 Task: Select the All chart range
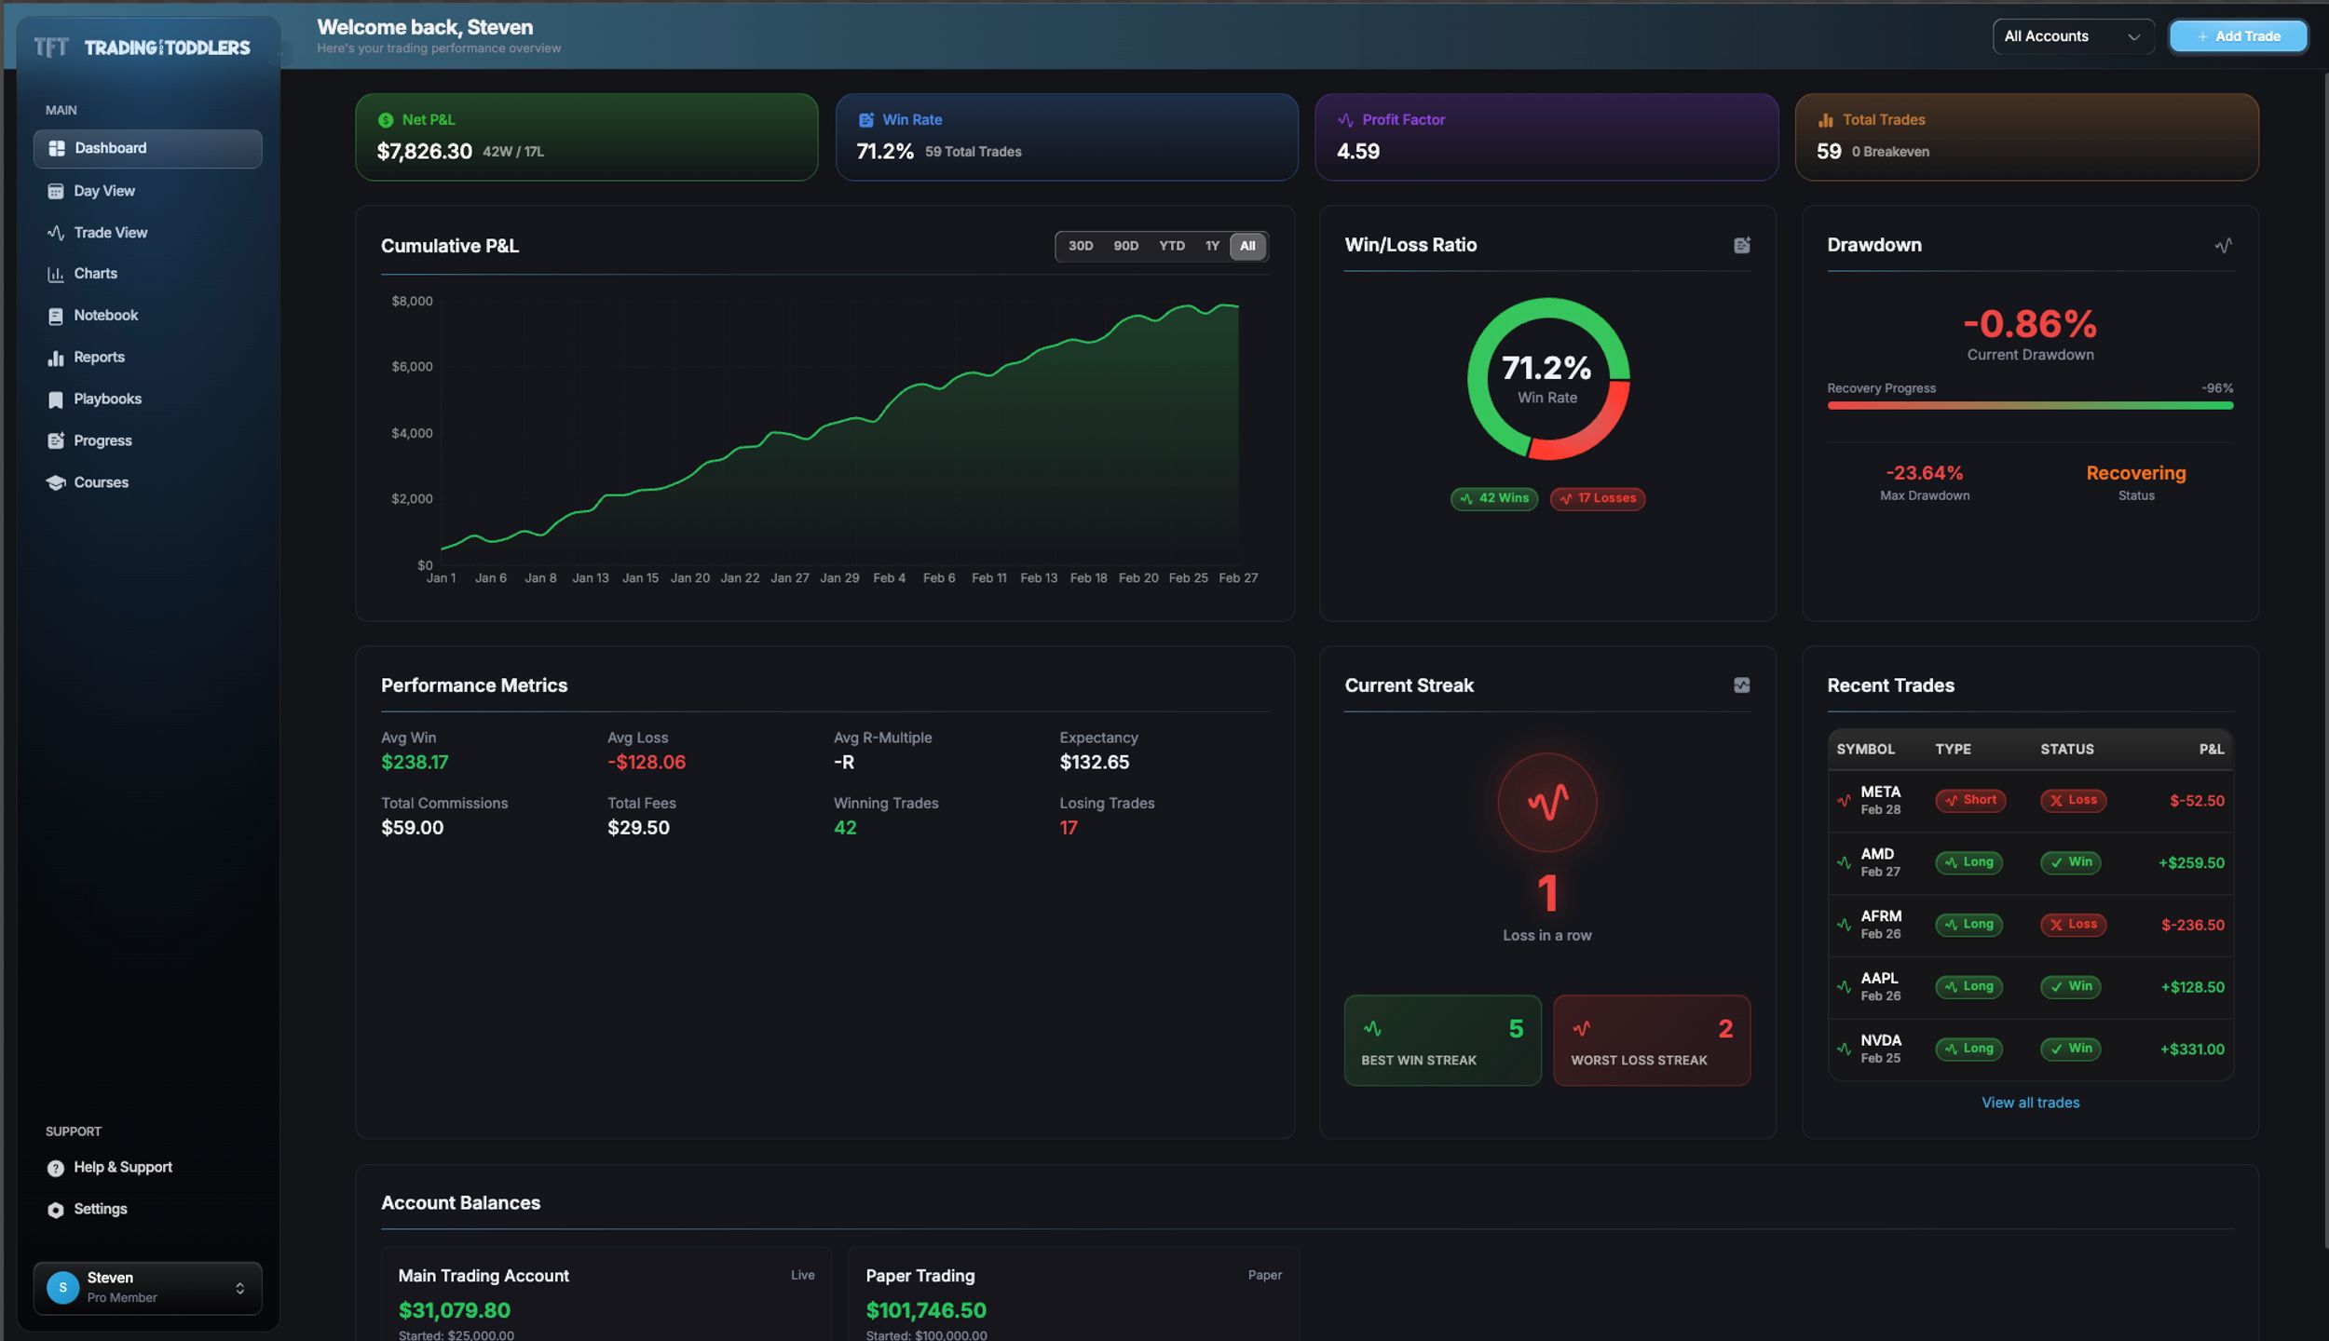(1247, 246)
